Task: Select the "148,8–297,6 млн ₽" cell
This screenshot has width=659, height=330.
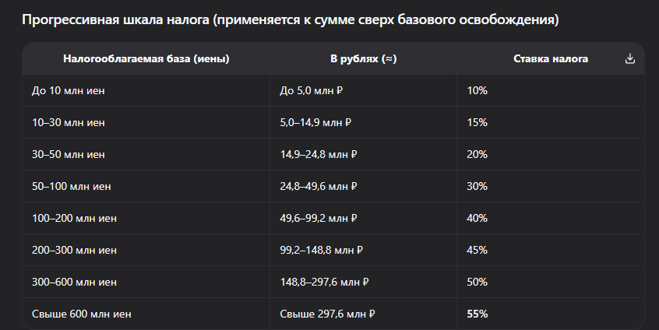Action: [x=324, y=282]
